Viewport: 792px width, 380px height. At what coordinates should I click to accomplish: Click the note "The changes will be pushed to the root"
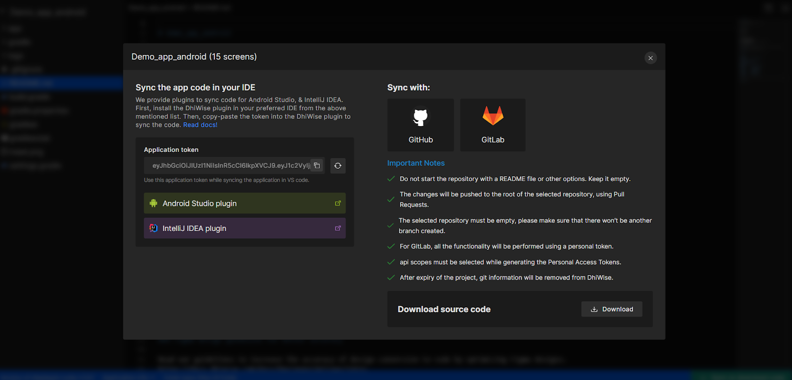point(512,199)
